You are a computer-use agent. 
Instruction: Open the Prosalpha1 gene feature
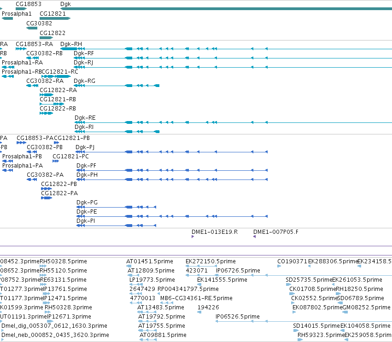coord(7,18)
